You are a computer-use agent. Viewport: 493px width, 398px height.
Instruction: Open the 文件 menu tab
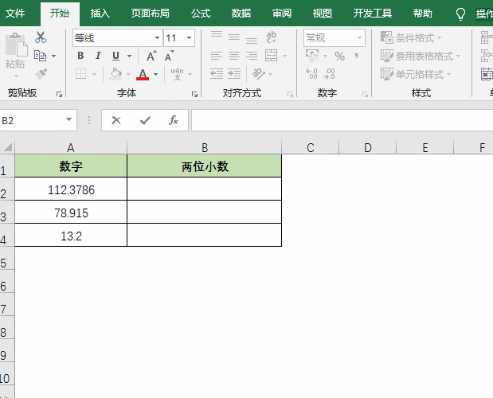pyautogui.click(x=15, y=14)
